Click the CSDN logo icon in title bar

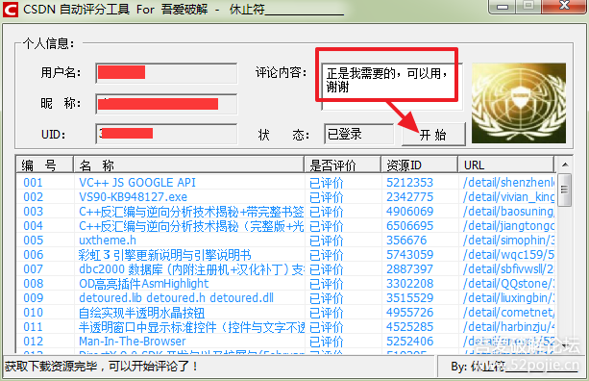[x=11, y=10]
